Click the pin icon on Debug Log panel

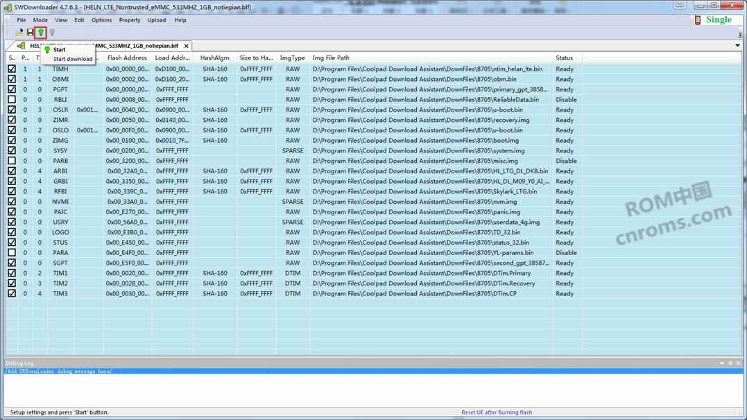coord(730,363)
